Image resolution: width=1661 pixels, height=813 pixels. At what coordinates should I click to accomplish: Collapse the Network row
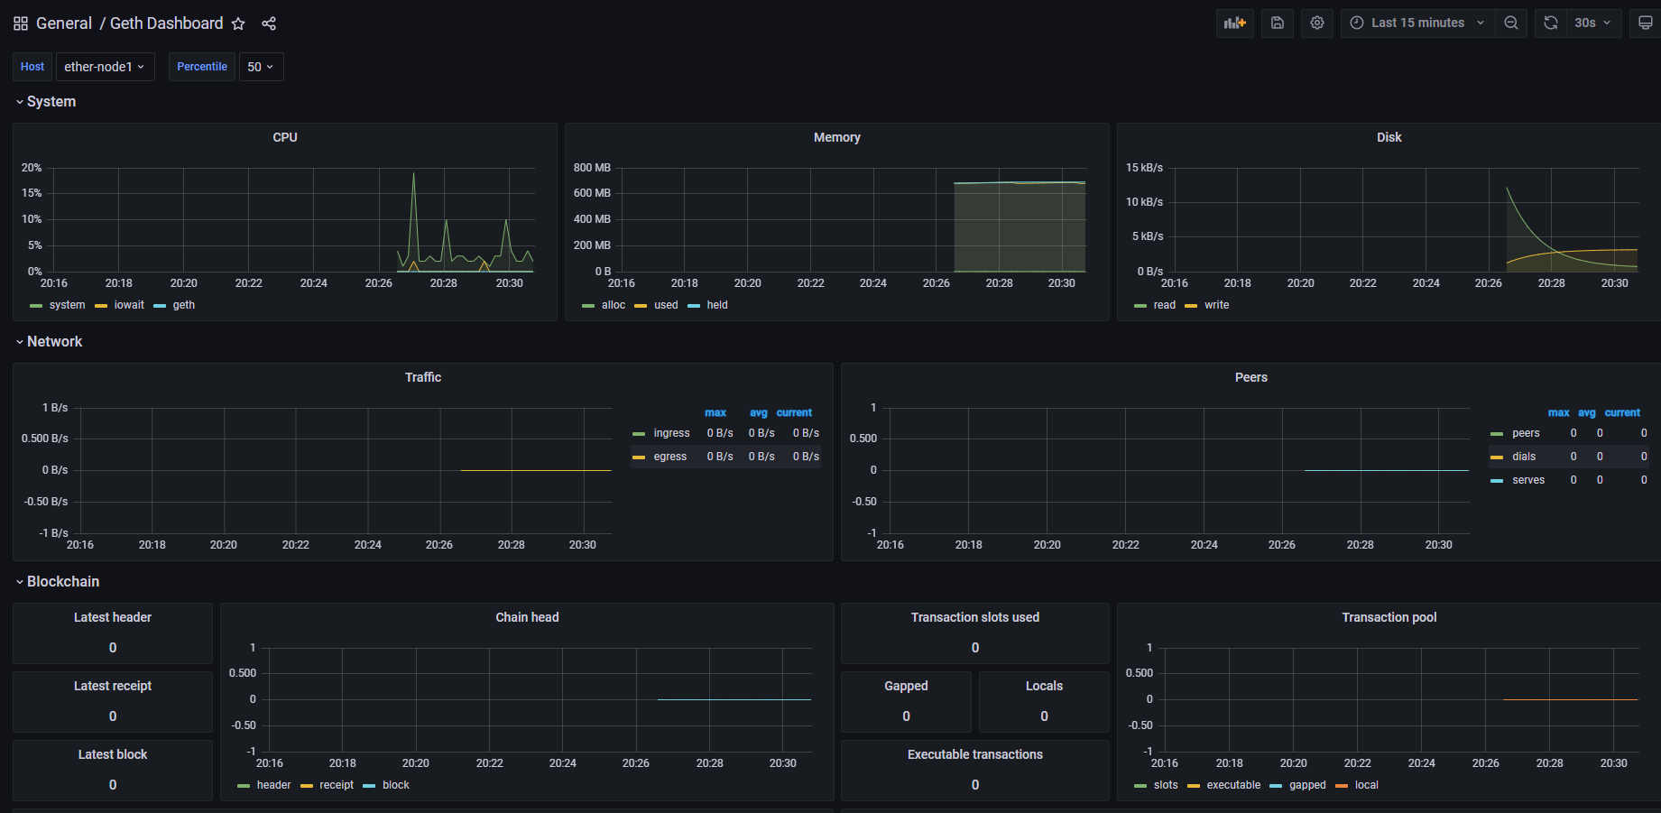click(x=49, y=342)
